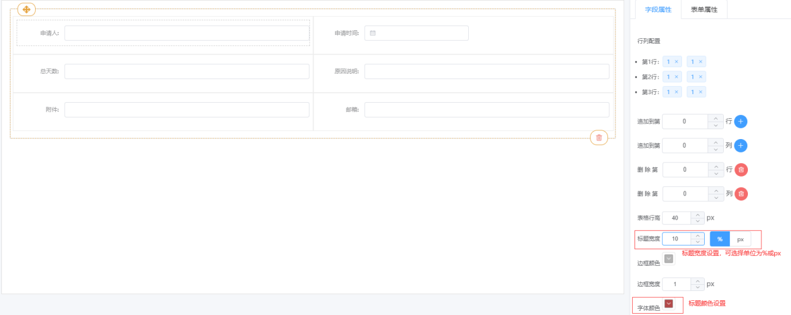791x315 pixels.
Task: Click the 申请人 label
Action: 49,33
